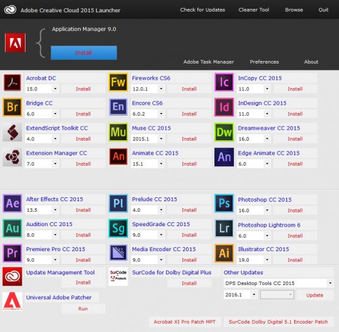Install Update Management Tool

(x=83, y=283)
